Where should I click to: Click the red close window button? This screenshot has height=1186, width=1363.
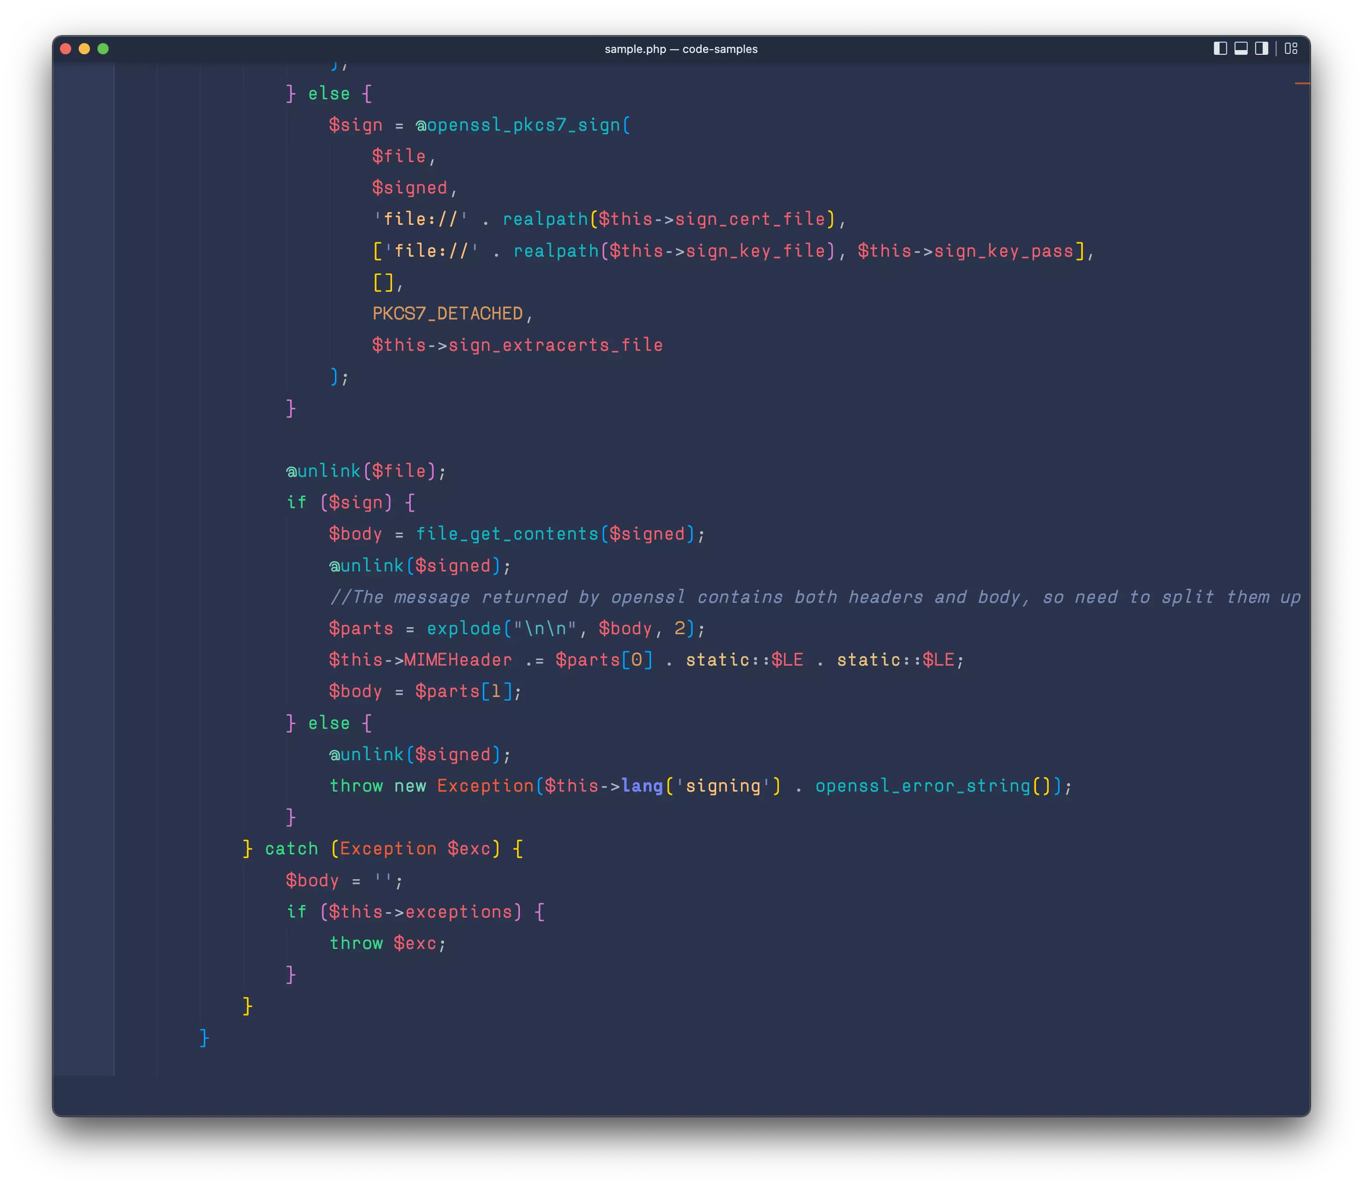pos(66,48)
